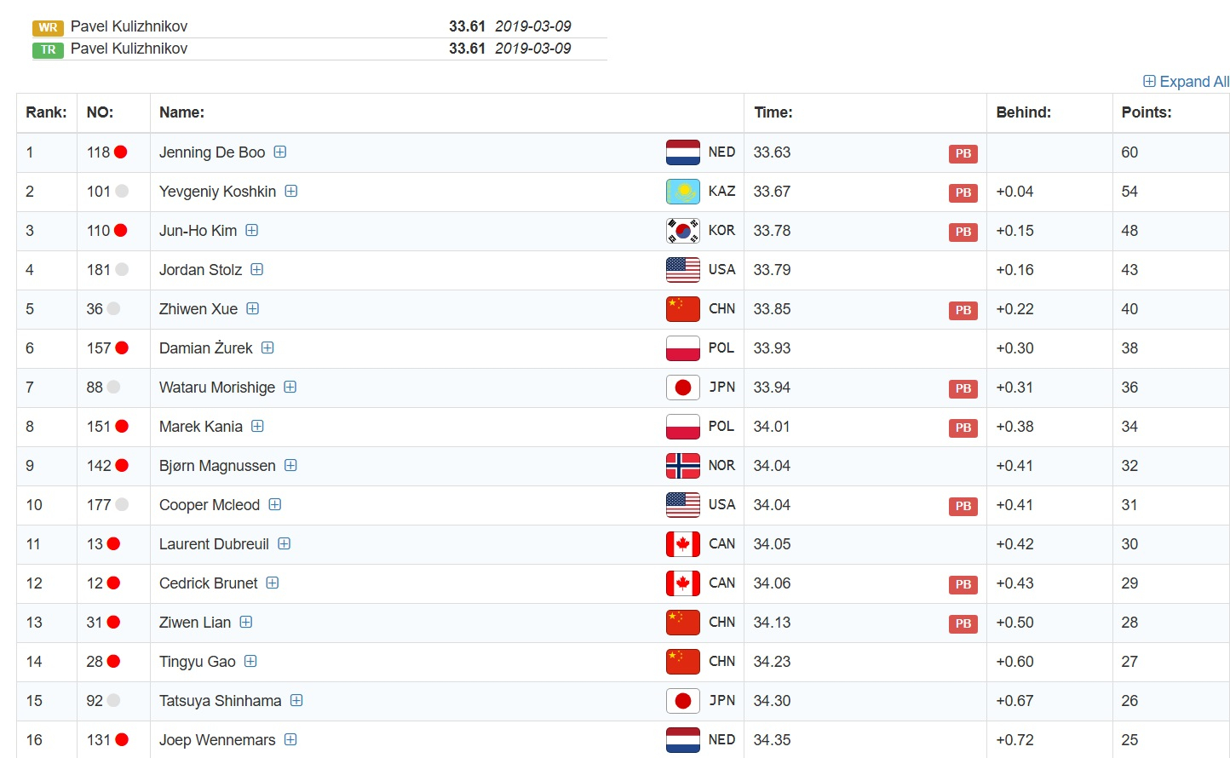The image size is (1230, 758).
Task: Expand Yevgeniy Koshkin's row details
Action: [x=291, y=192]
